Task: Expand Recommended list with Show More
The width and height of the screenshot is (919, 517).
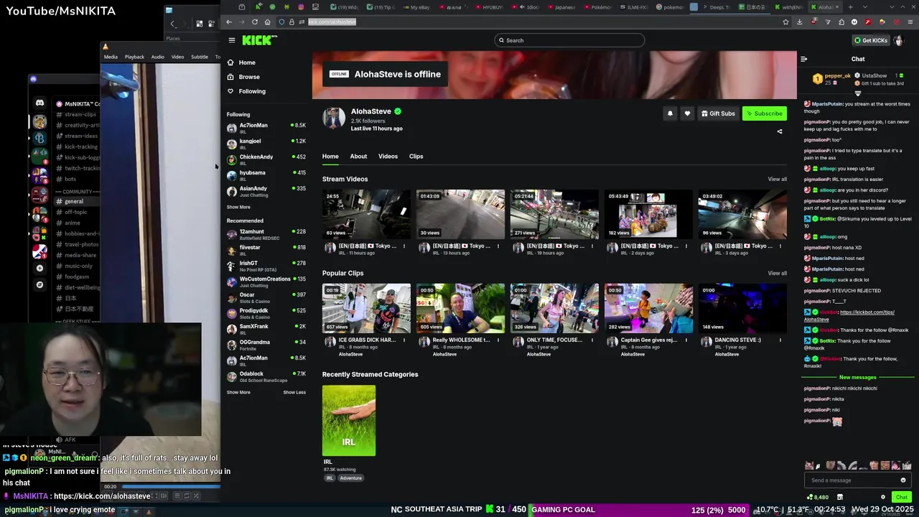Action: point(238,392)
